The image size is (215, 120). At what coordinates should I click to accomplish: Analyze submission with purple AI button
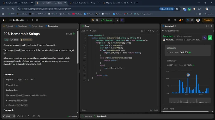click(204, 38)
